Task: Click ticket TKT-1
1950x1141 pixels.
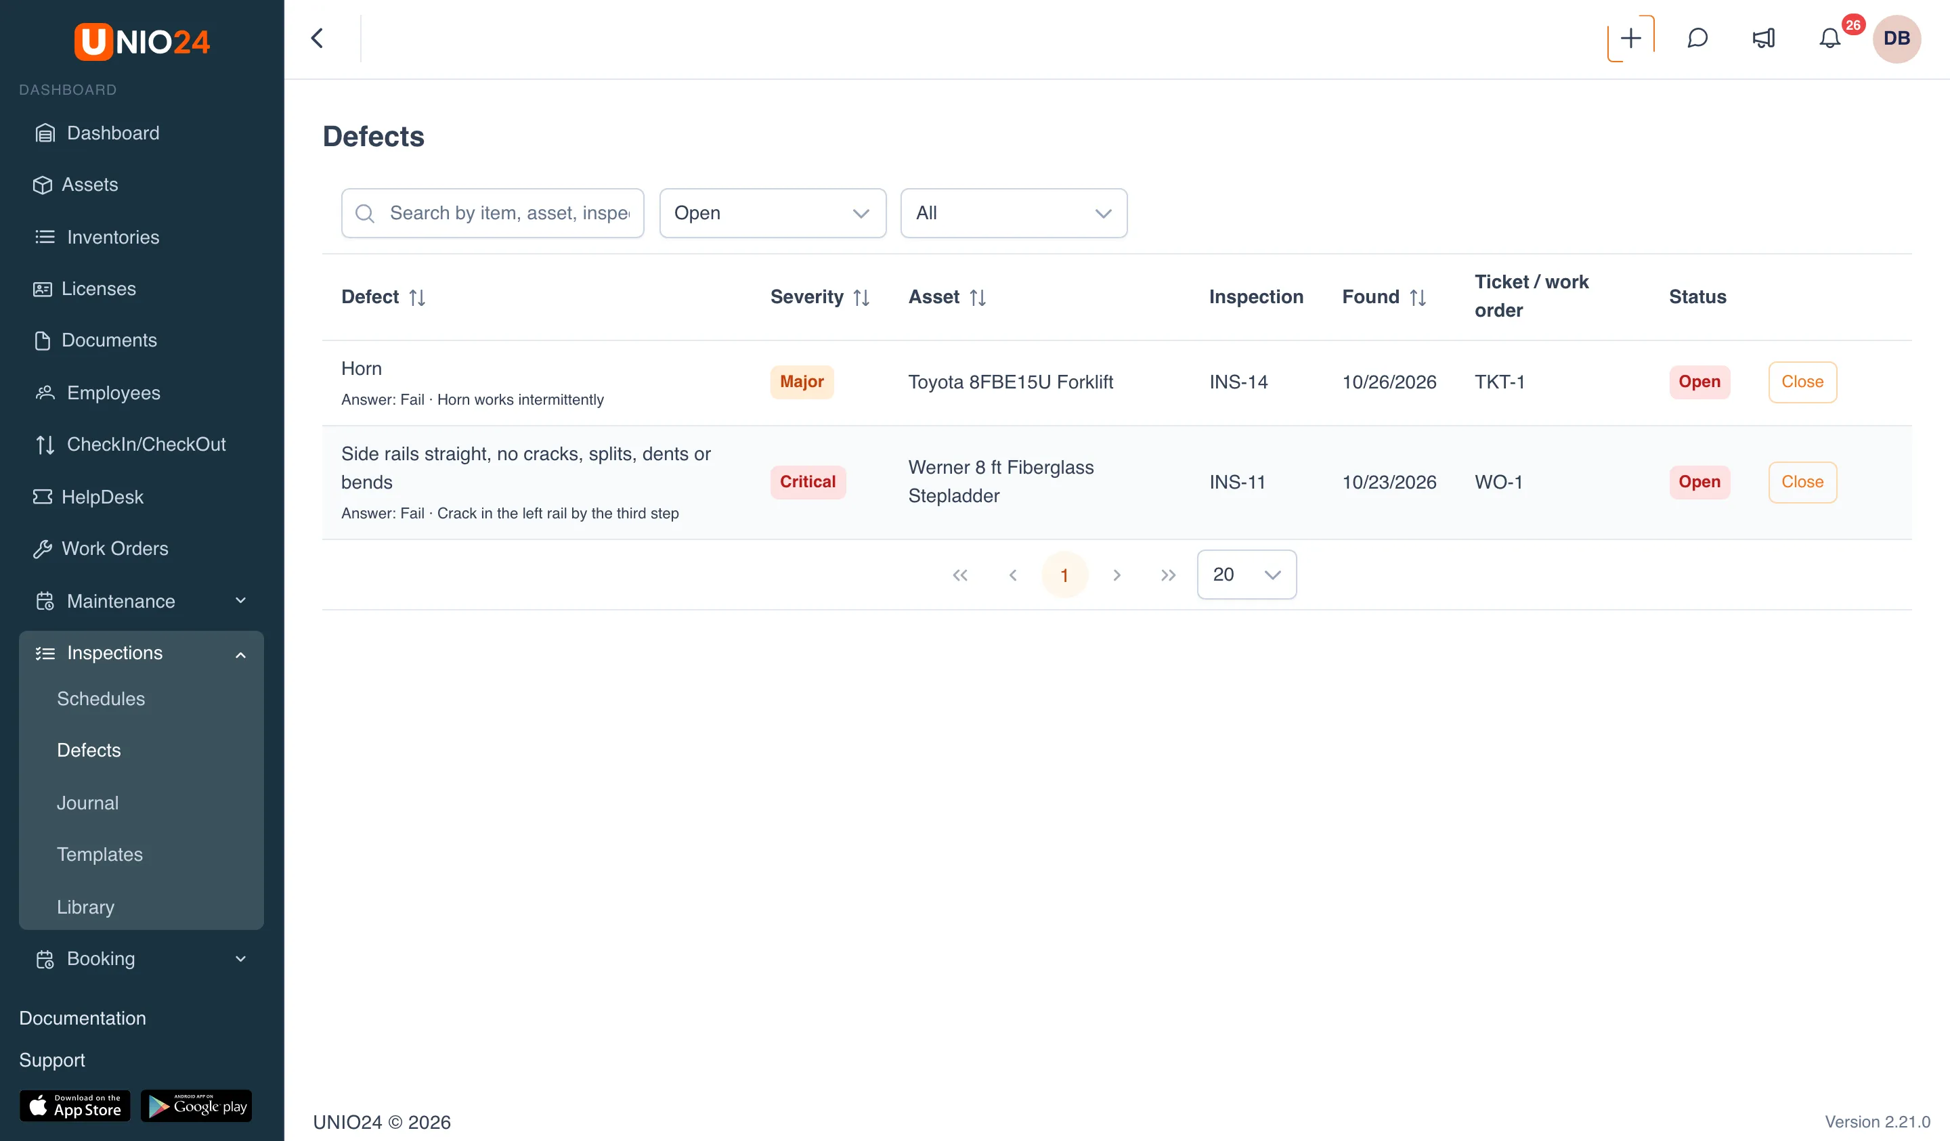Action: (x=1499, y=382)
